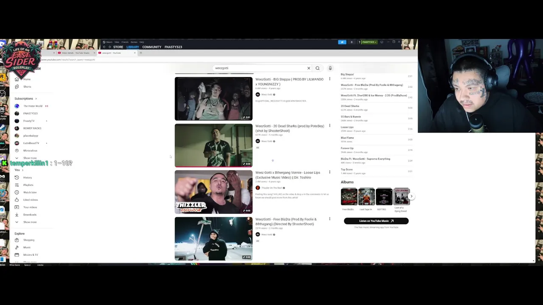Open Steam notifications bell

coord(351,42)
